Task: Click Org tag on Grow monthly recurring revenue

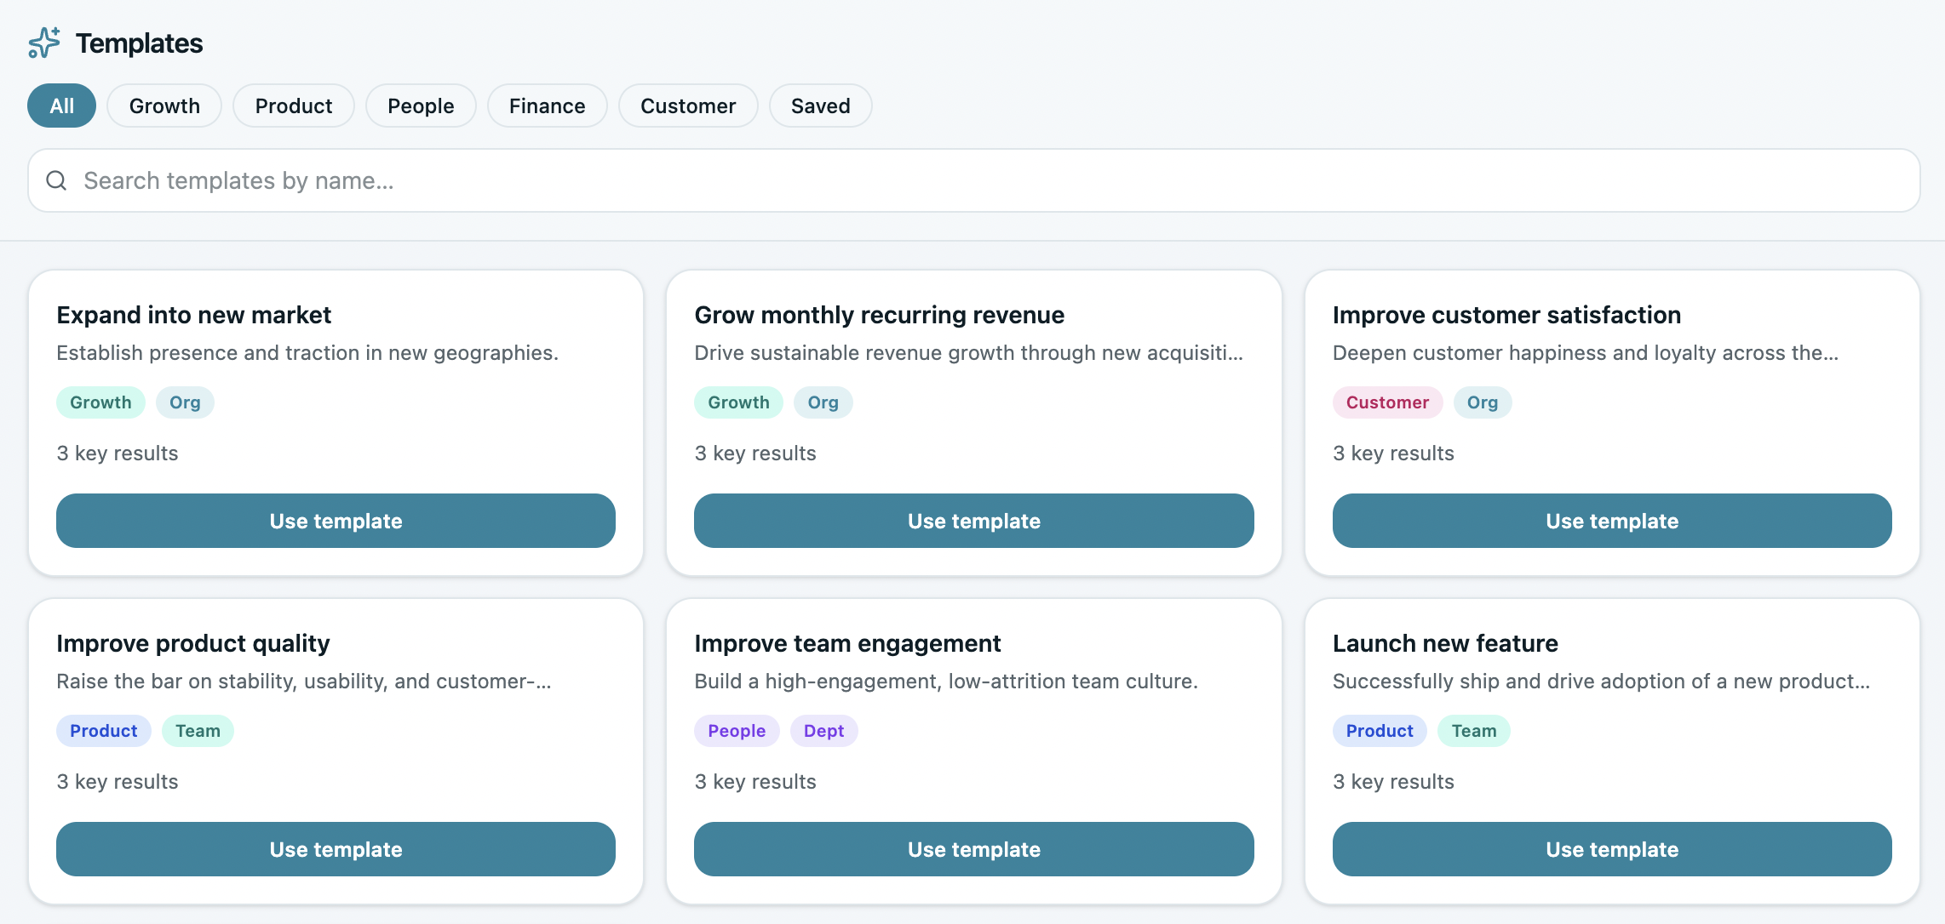Action: (x=823, y=402)
